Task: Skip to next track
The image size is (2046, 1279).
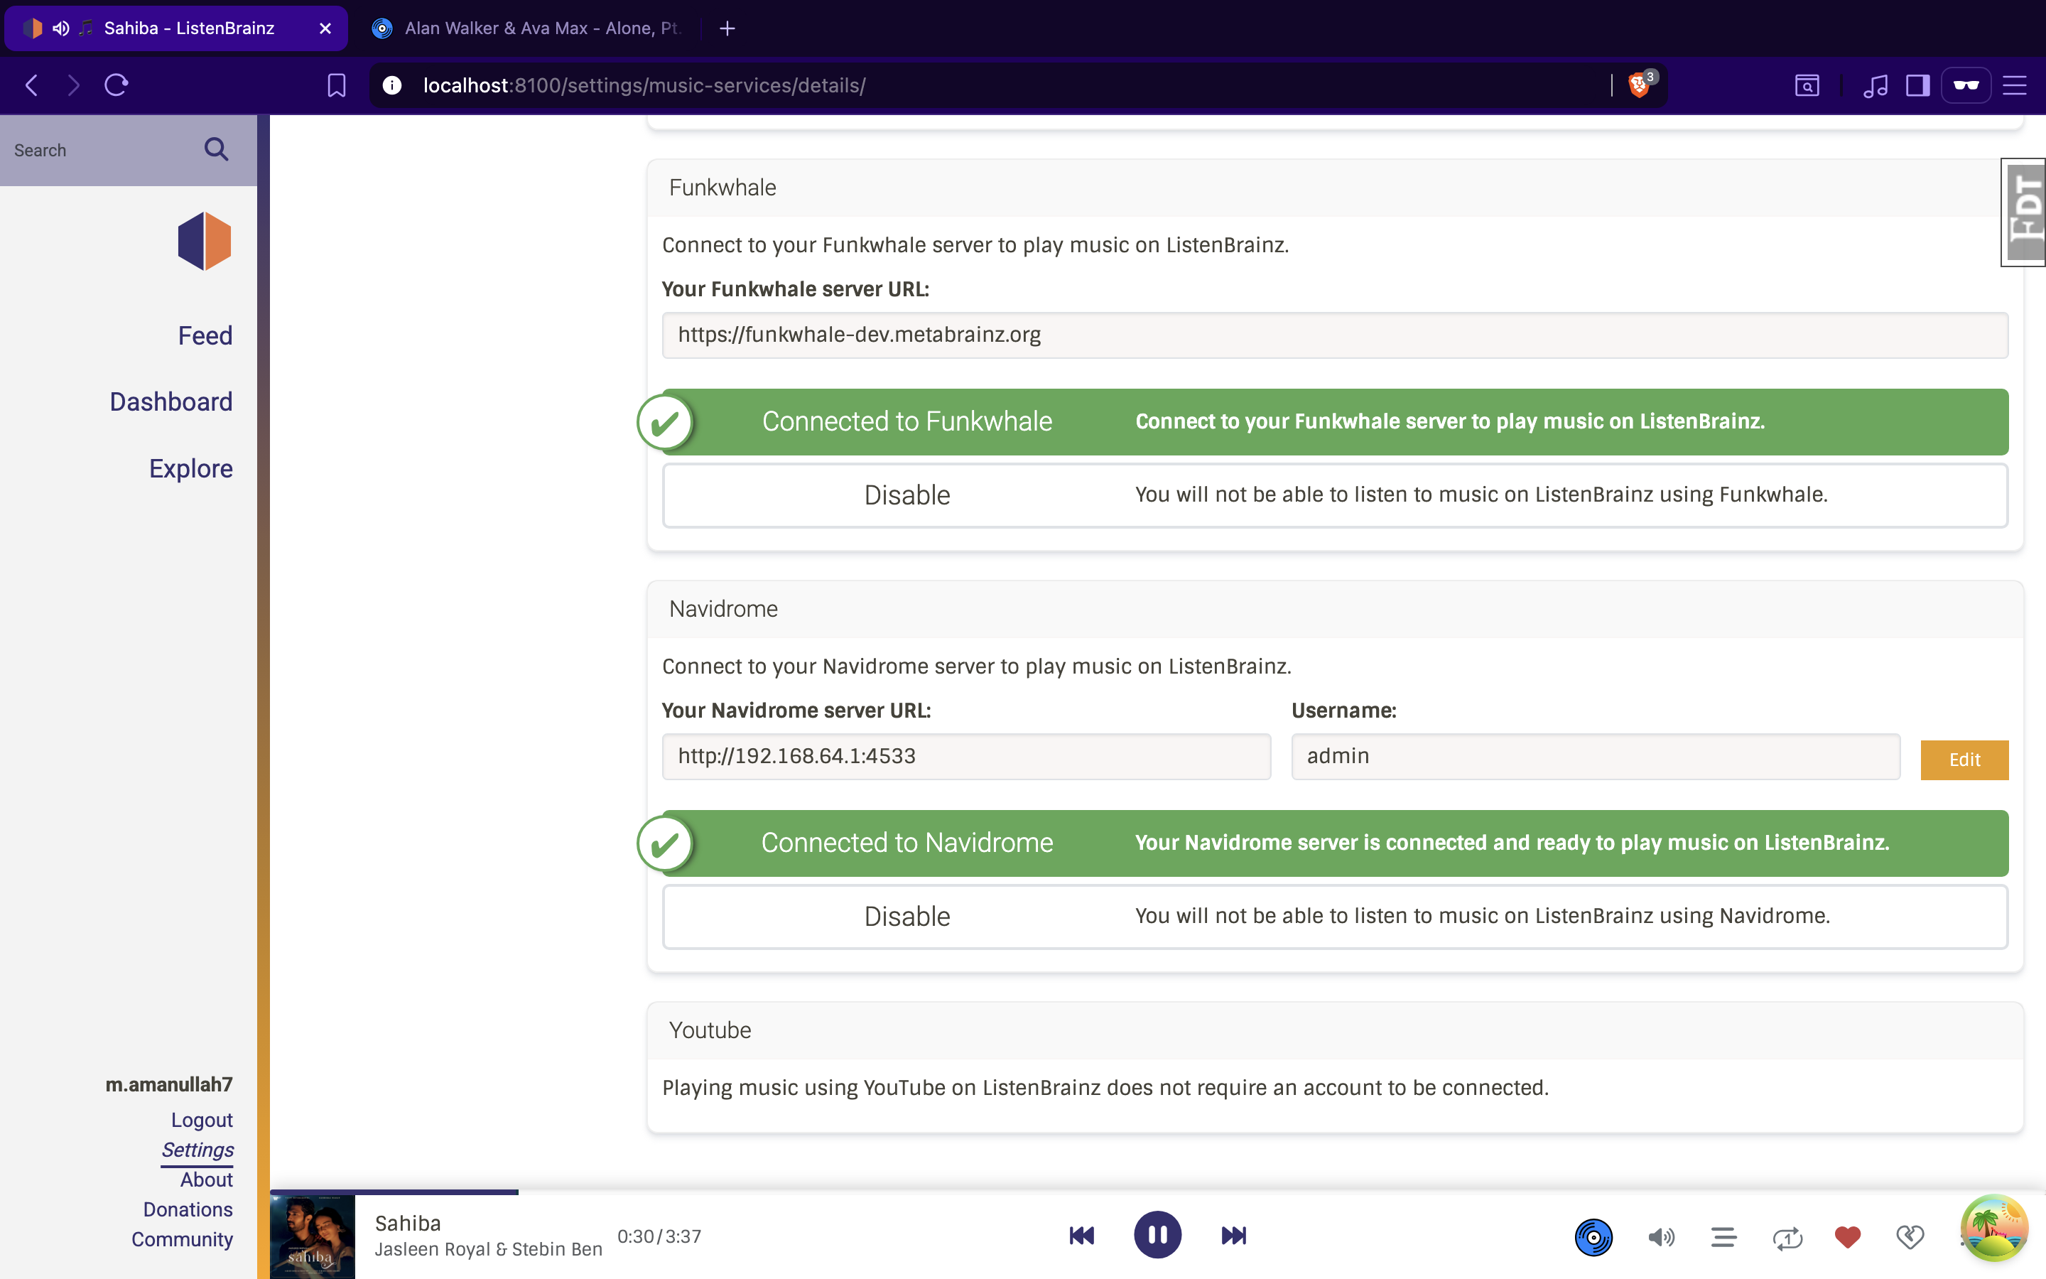Action: [x=1233, y=1236]
